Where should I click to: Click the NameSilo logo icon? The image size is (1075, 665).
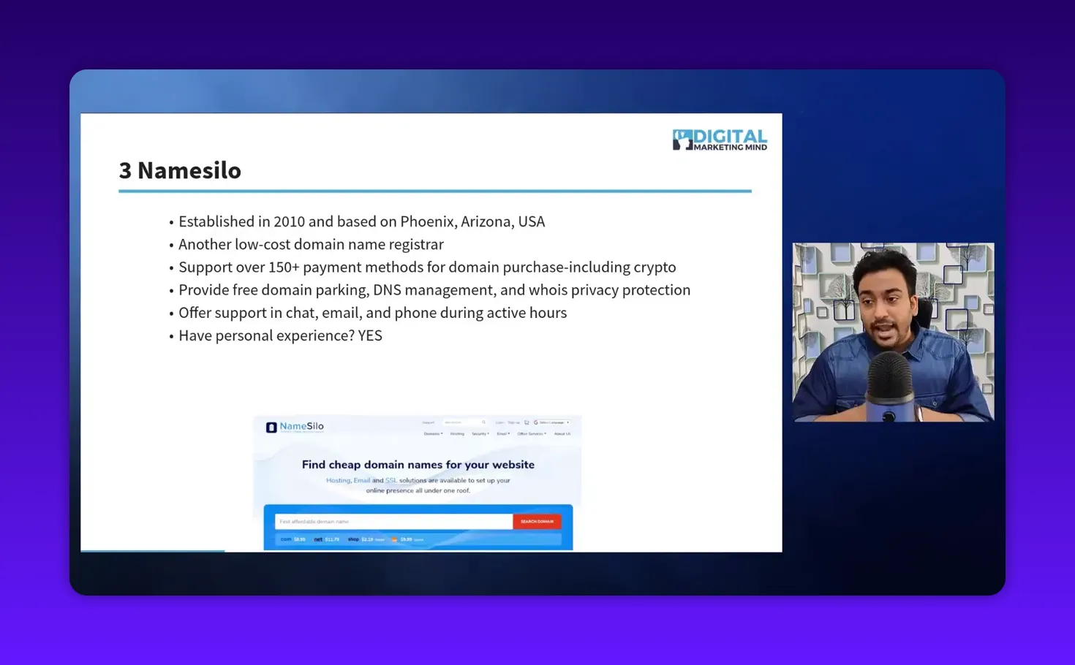(x=271, y=427)
